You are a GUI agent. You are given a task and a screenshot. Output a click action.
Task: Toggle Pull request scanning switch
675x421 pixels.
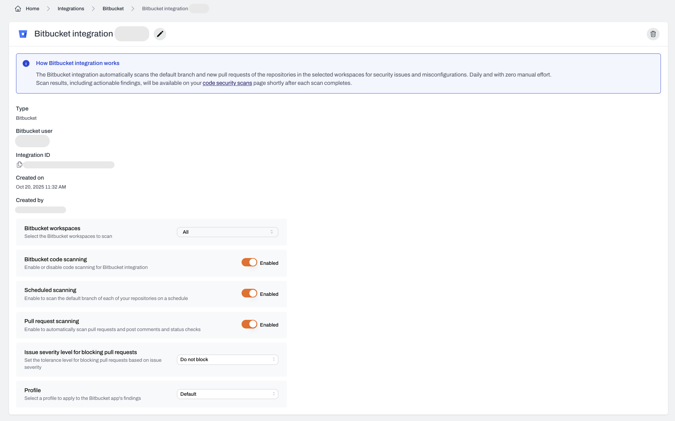coord(249,324)
